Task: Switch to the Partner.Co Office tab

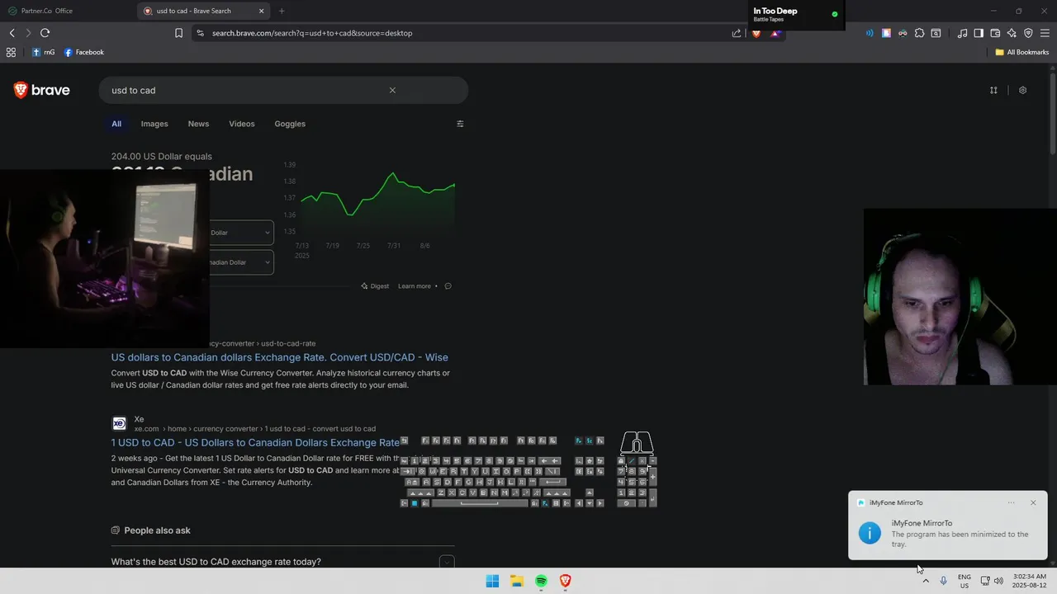Action: 66,11
